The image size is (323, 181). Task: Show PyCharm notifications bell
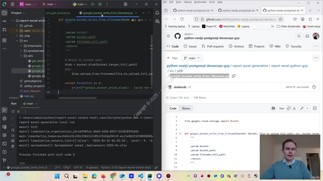coord(157,13)
